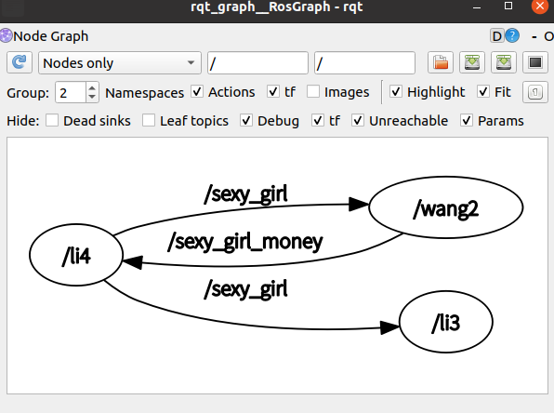Open the blue help question icon
This screenshot has height=413, width=554.
pyautogui.click(x=512, y=36)
